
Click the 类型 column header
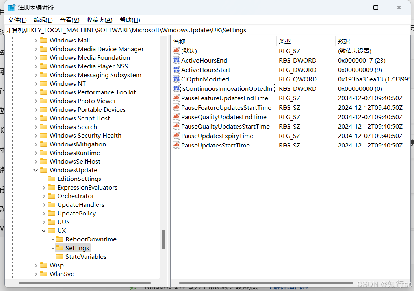pyautogui.click(x=306, y=41)
